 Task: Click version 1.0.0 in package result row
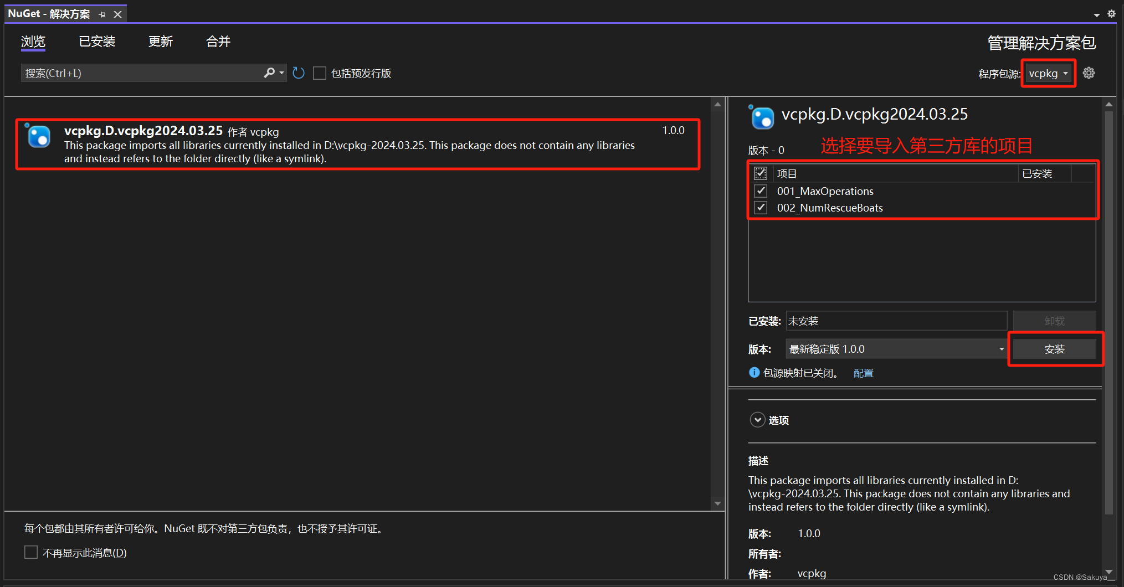coord(673,130)
